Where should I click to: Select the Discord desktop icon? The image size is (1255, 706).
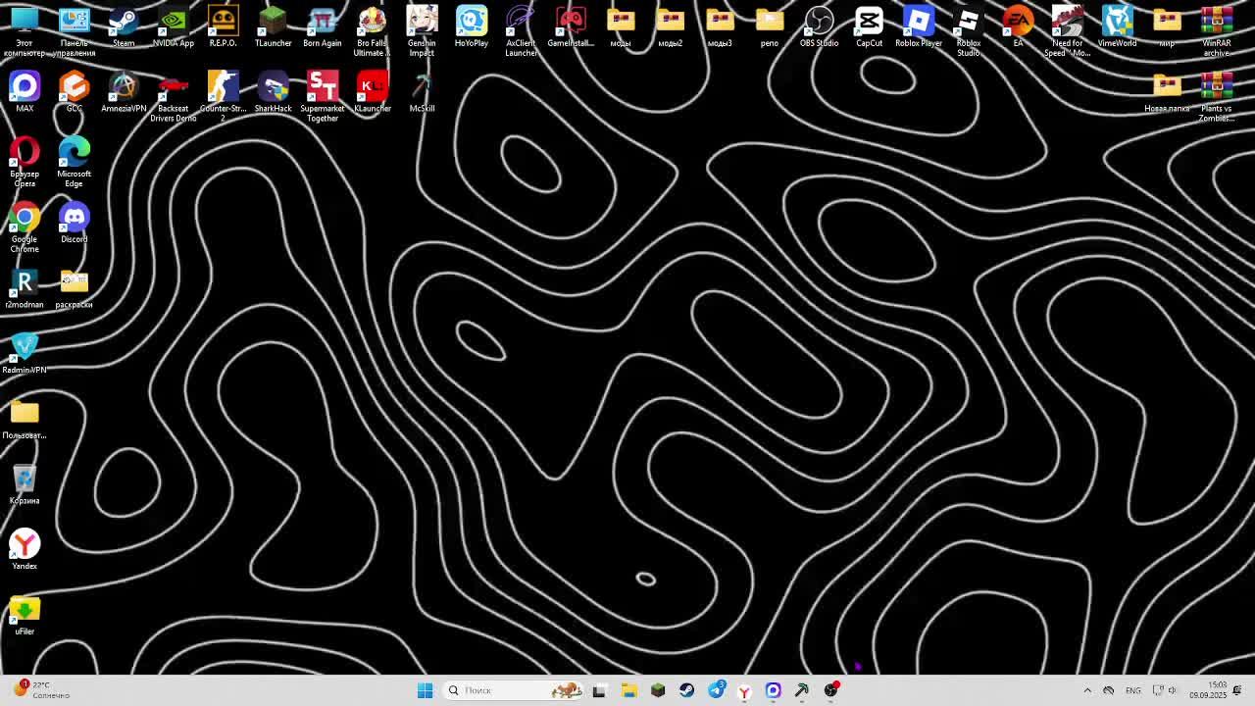click(75, 222)
